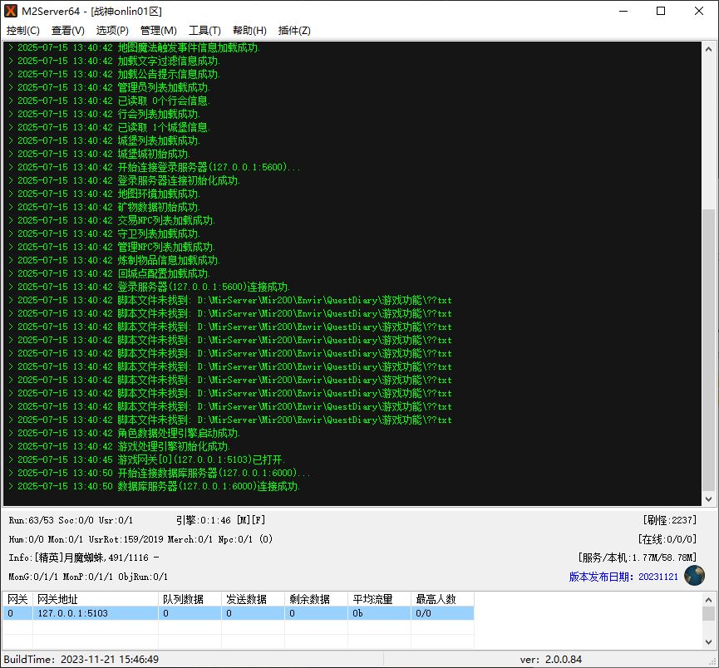Click log line 交易NPC列表加载成功
The height and width of the screenshot is (668, 719).
click(x=111, y=220)
